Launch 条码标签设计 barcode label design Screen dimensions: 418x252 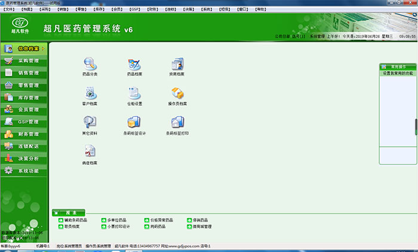(x=134, y=125)
